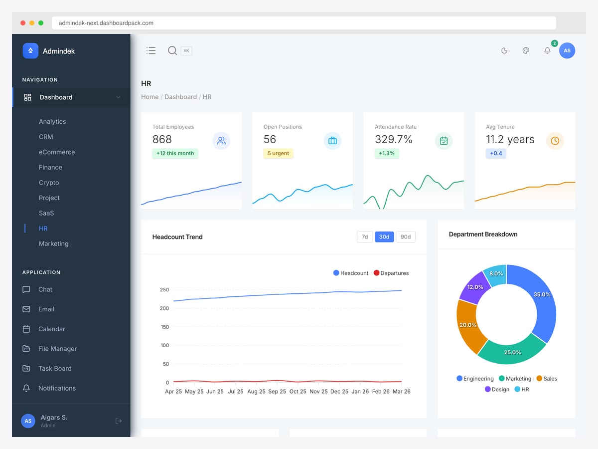The height and width of the screenshot is (449, 598).
Task: Select the 30d range button
Action: pyautogui.click(x=384, y=237)
